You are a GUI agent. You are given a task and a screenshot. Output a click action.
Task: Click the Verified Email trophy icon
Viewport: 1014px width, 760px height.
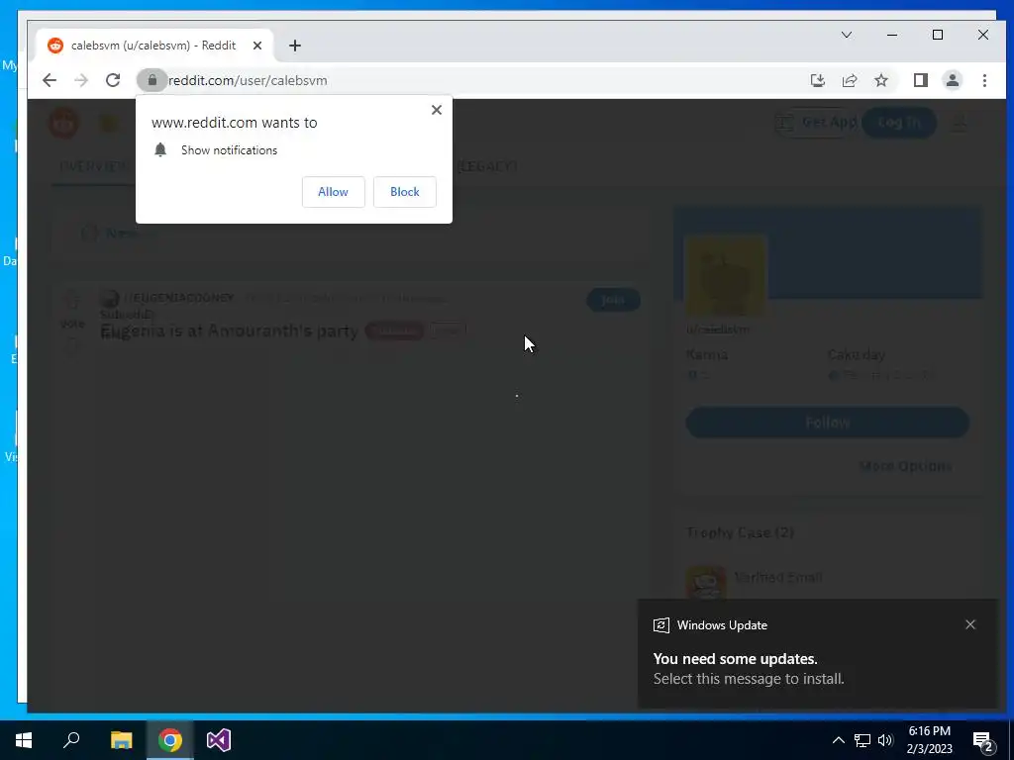tap(705, 583)
